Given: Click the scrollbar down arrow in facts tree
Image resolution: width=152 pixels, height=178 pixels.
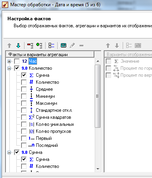Looking at the screenshot, I should click(x=98, y=169).
